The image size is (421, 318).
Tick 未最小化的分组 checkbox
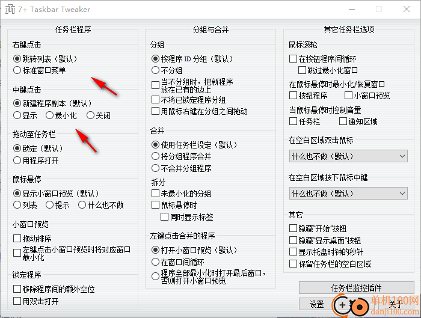pyautogui.click(x=155, y=194)
